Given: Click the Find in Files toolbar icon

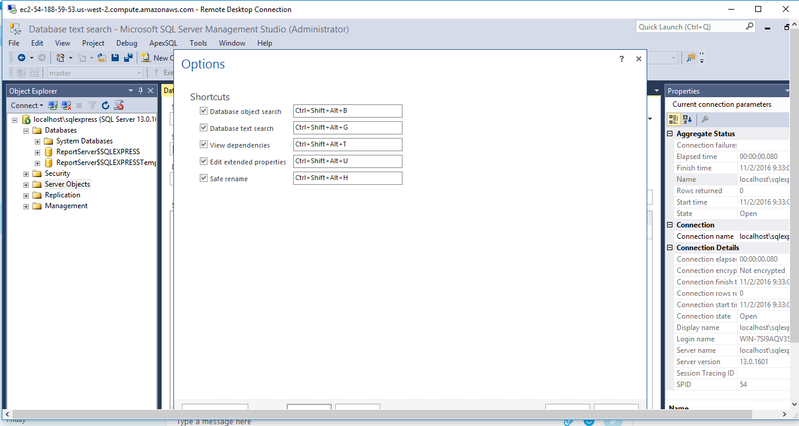Looking at the screenshot, I should (691, 58).
